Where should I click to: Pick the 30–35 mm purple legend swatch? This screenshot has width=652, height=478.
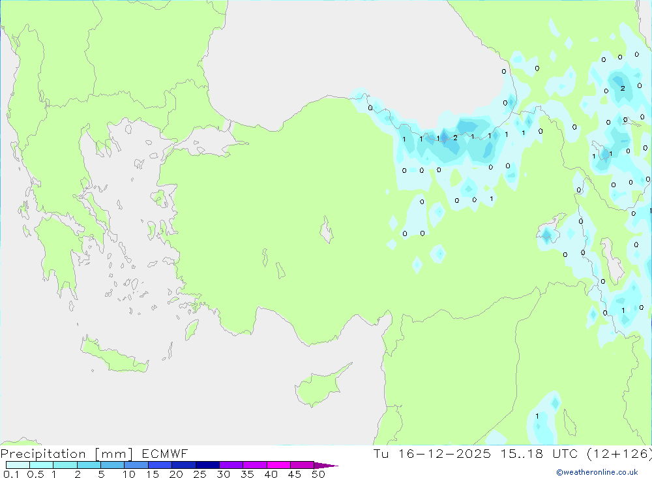point(231,465)
